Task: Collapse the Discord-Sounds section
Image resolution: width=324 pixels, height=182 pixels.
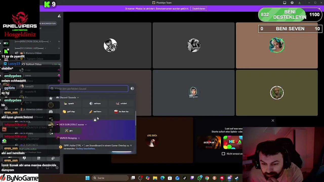Action: (68, 97)
